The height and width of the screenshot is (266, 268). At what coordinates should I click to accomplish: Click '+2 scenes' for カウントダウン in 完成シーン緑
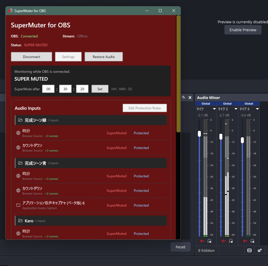(52, 151)
